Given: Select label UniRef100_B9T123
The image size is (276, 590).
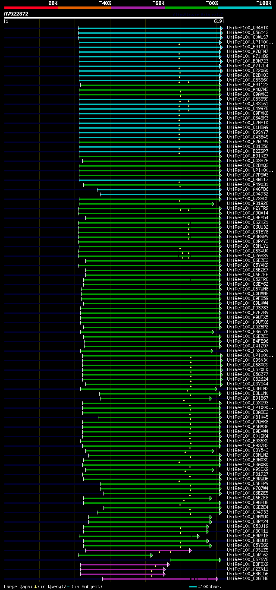Looking at the screenshot, I should (248, 85).
